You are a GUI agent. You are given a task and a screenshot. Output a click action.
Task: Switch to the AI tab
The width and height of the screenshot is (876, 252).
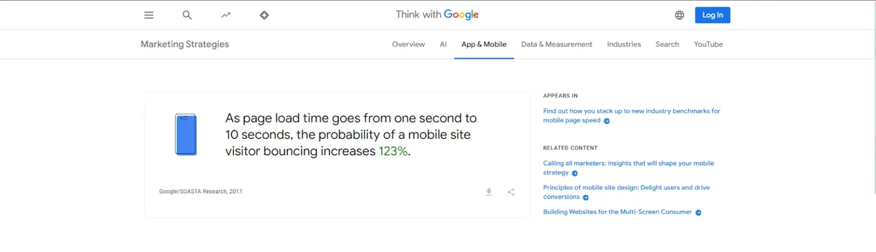point(443,44)
